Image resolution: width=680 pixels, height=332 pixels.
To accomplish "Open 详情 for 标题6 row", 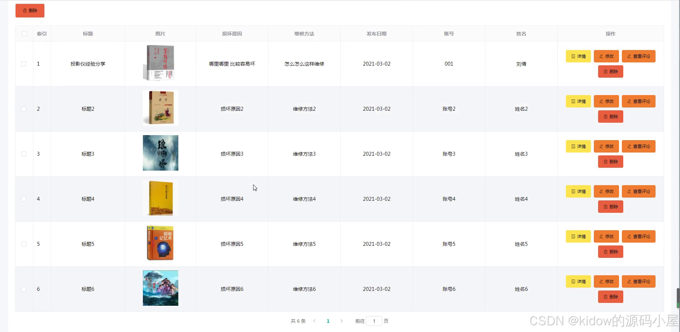I will [x=578, y=281].
